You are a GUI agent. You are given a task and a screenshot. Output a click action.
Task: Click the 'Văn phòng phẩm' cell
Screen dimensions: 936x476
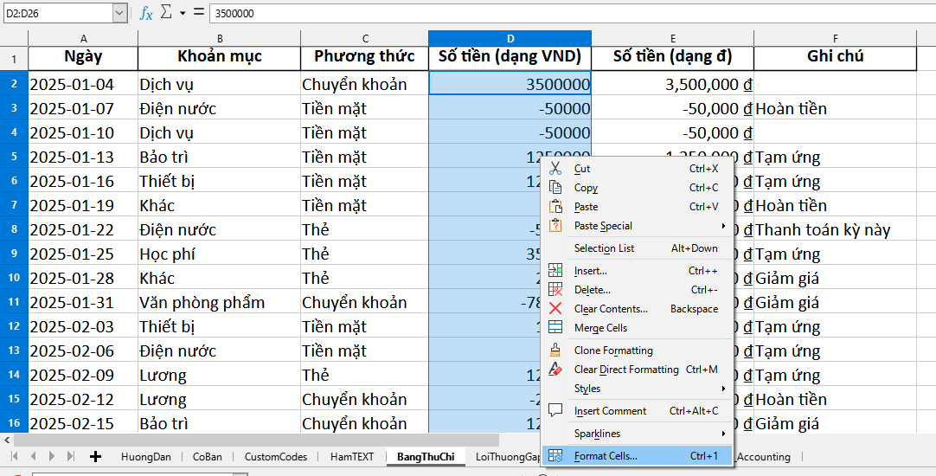click(219, 302)
